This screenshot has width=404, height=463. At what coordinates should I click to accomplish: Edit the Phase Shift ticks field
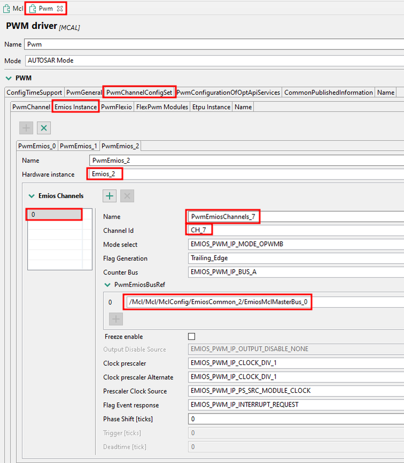coord(296,419)
